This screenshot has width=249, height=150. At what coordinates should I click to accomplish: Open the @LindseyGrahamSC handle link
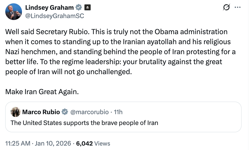point(54,16)
